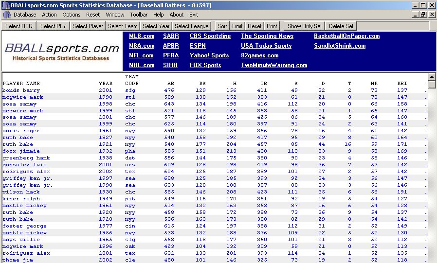Print the statistics table
This screenshot has height=263, width=437.
click(272, 26)
